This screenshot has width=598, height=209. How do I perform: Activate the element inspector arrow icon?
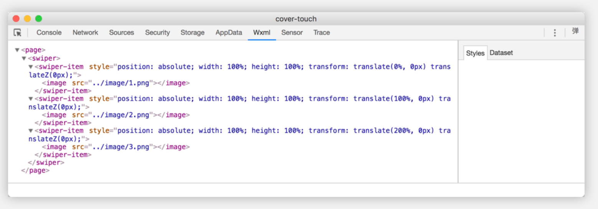point(17,33)
